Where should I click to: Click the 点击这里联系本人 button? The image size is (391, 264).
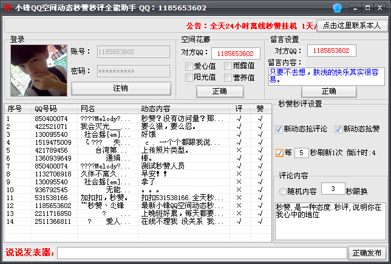click(x=352, y=26)
